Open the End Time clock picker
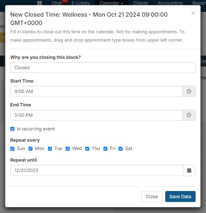 tap(189, 115)
